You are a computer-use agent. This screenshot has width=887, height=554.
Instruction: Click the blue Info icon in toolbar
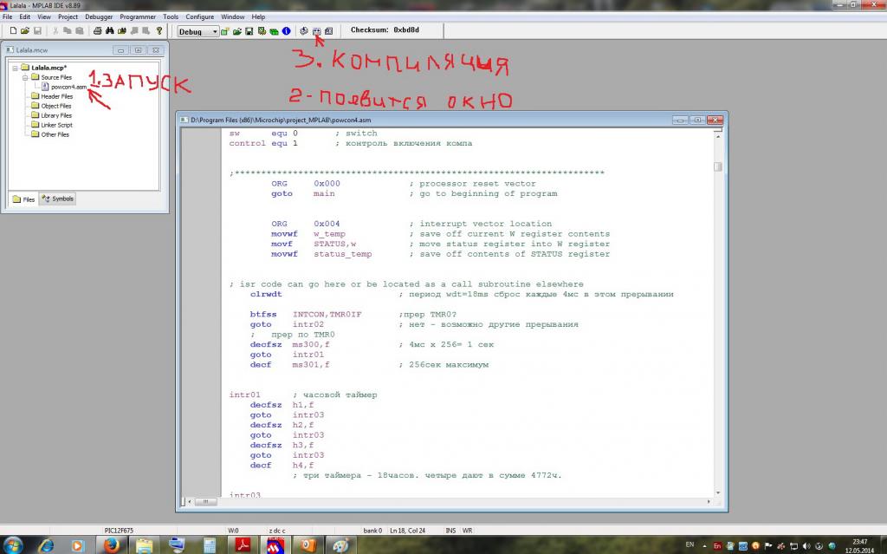tap(286, 31)
